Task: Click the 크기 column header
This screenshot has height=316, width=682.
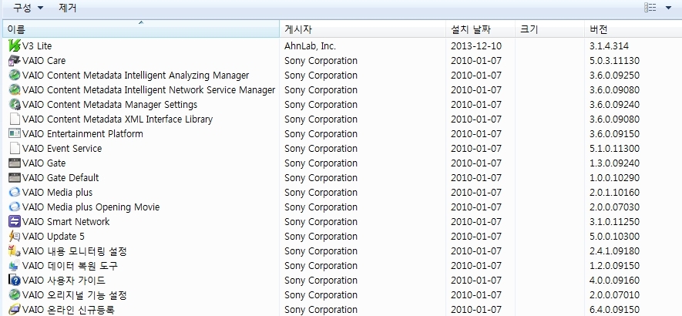Action: coord(547,30)
